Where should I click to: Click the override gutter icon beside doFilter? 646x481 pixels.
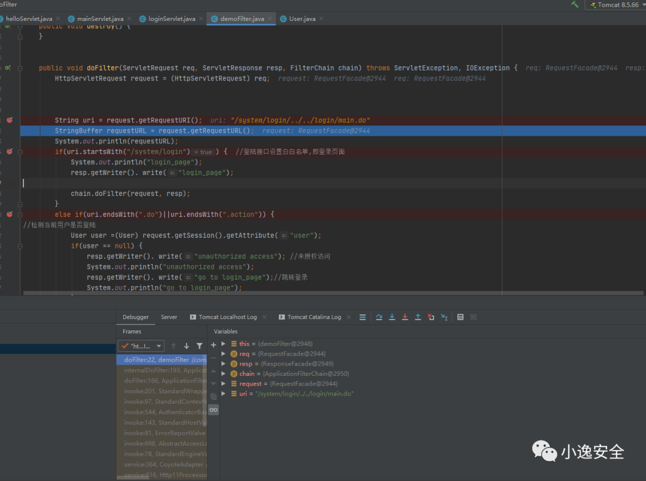(x=7, y=68)
